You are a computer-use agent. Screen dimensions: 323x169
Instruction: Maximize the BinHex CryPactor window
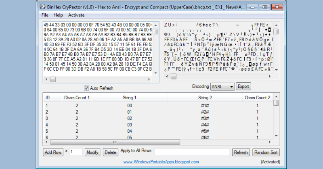(x=264, y=7)
